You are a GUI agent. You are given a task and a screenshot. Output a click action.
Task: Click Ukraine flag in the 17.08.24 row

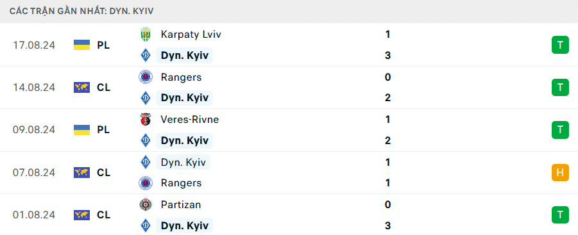82,45
